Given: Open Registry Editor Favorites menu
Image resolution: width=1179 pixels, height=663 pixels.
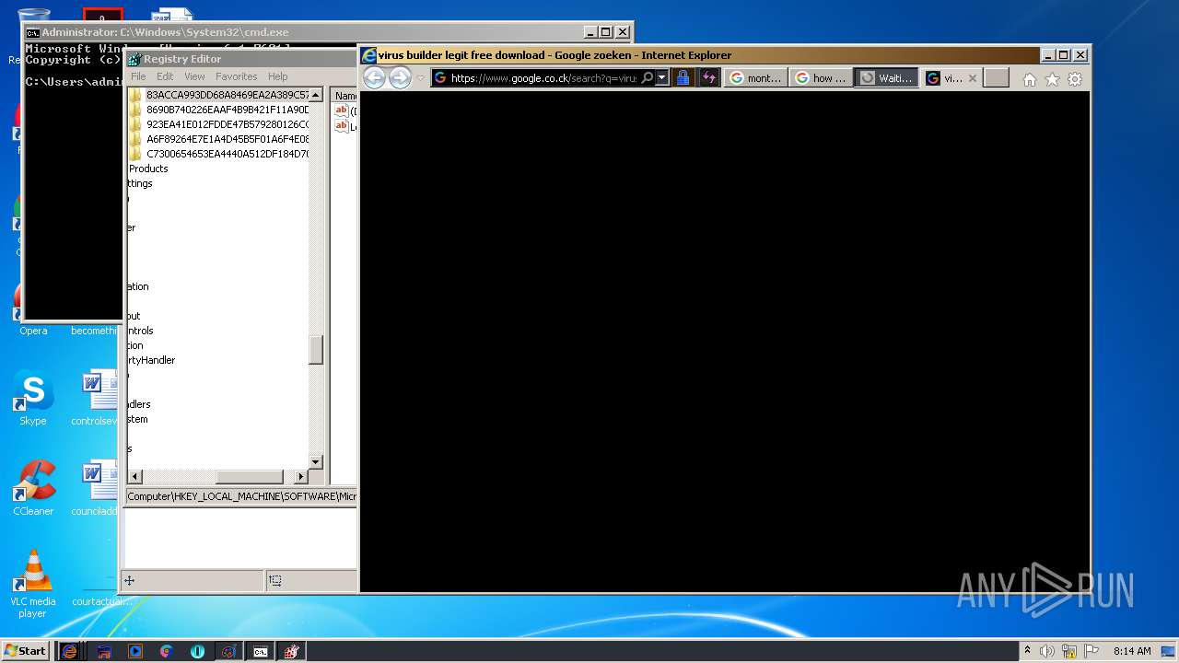Looking at the screenshot, I should click(x=237, y=76).
